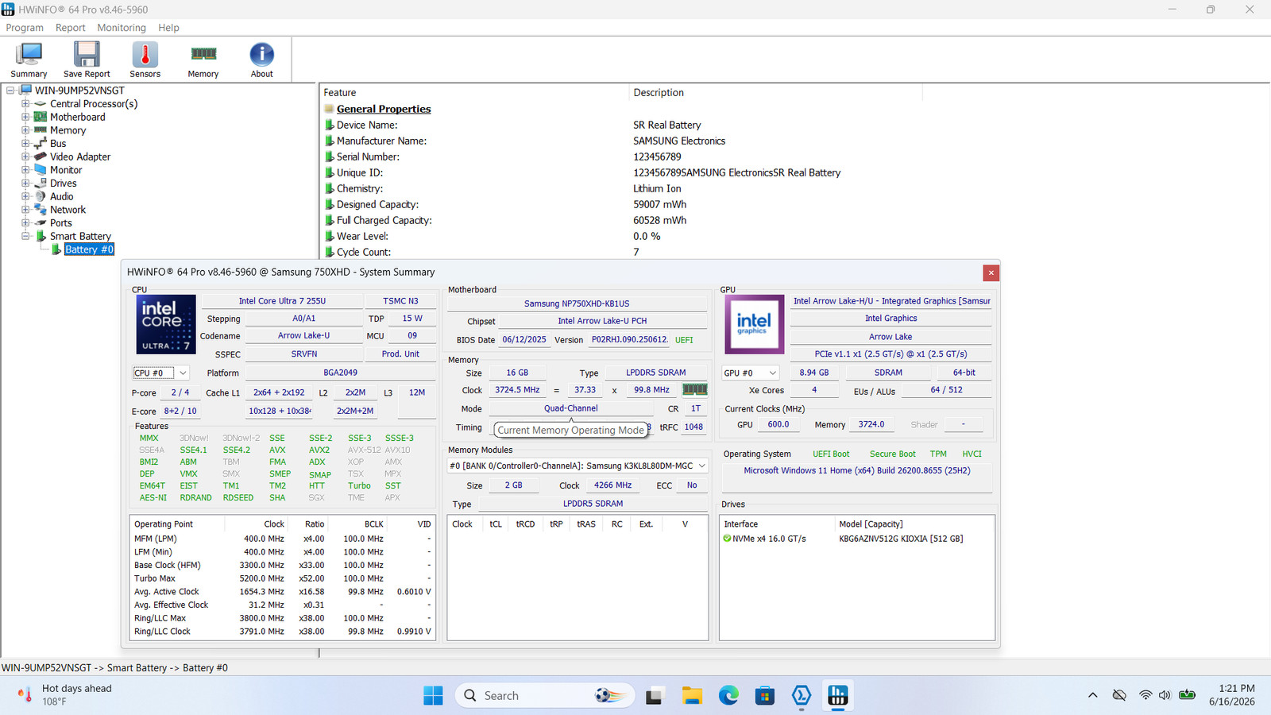Screen dimensions: 1271x715
Task: Click the 'KBG6AZNV512G KIOXIA [512 GB]' drive entry
Action: (901, 539)
